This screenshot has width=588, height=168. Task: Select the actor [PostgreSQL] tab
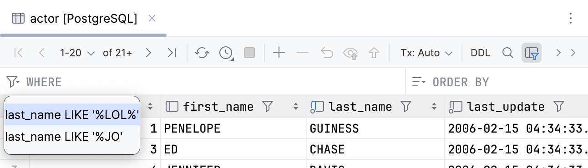83,19
